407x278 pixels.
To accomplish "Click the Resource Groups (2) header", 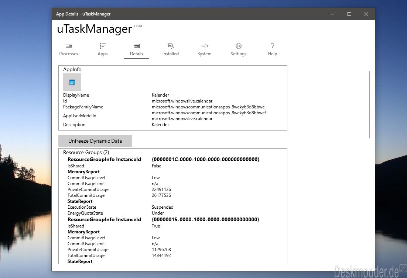I will 86,152.
